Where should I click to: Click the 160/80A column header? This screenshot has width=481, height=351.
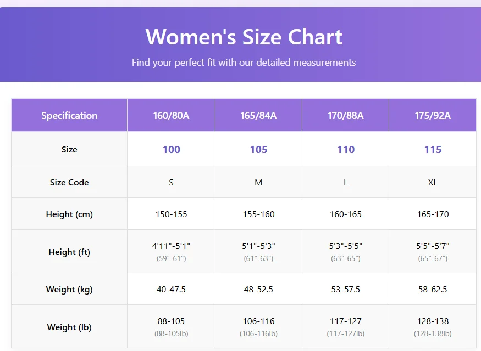[171, 115]
